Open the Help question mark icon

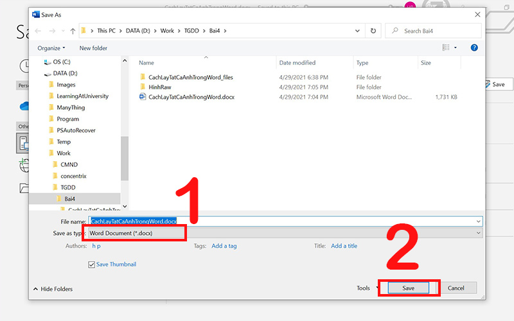point(474,48)
